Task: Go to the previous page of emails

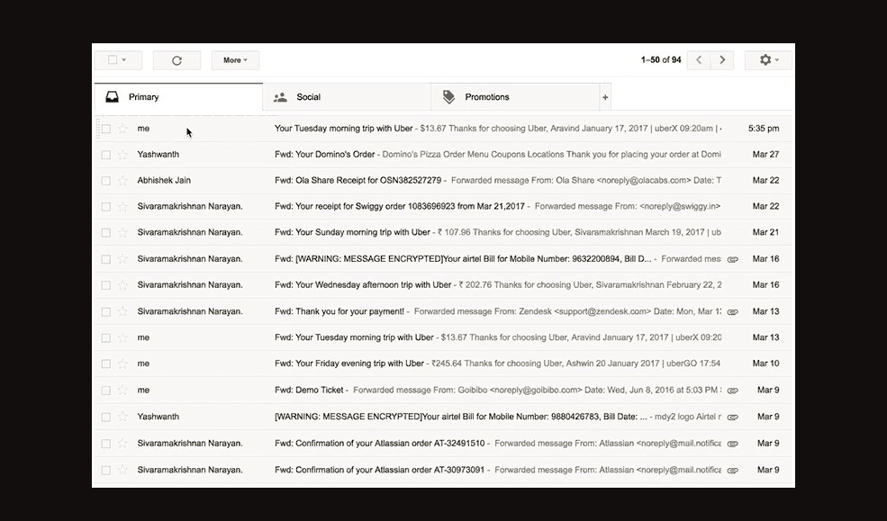Action: [x=699, y=60]
